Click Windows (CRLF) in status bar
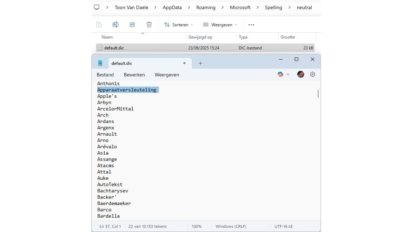The height and width of the screenshot is (232, 412). [x=231, y=226]
